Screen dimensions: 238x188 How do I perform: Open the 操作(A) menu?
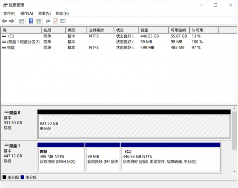tap(27, 14)
